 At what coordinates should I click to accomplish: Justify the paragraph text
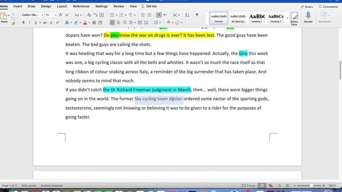[130, 22]
